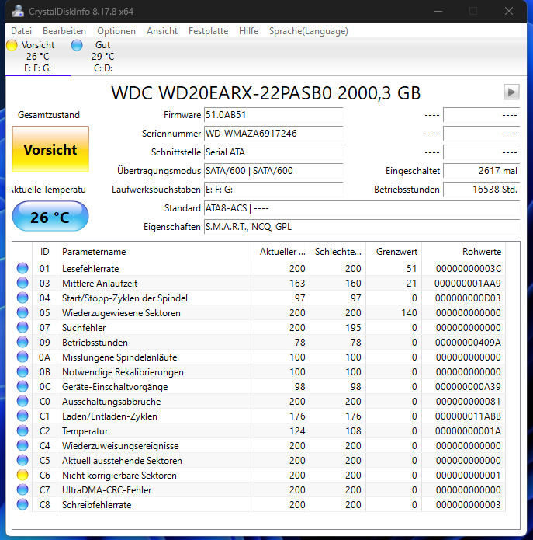Open the Ansicht menu
Screen dimensions: 533x540
pos(162,31)
